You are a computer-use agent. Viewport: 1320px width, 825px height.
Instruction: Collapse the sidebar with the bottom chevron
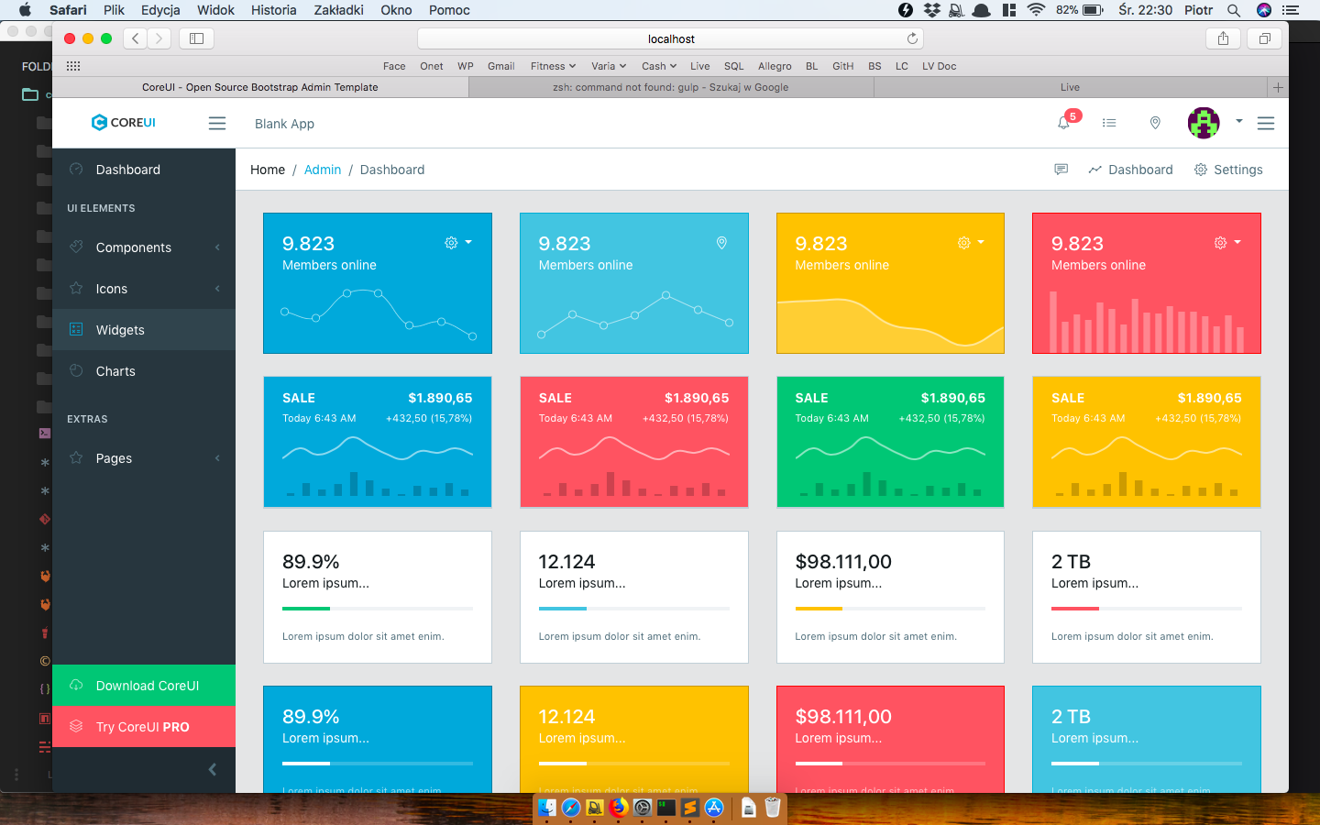click(x=213, y=770)
